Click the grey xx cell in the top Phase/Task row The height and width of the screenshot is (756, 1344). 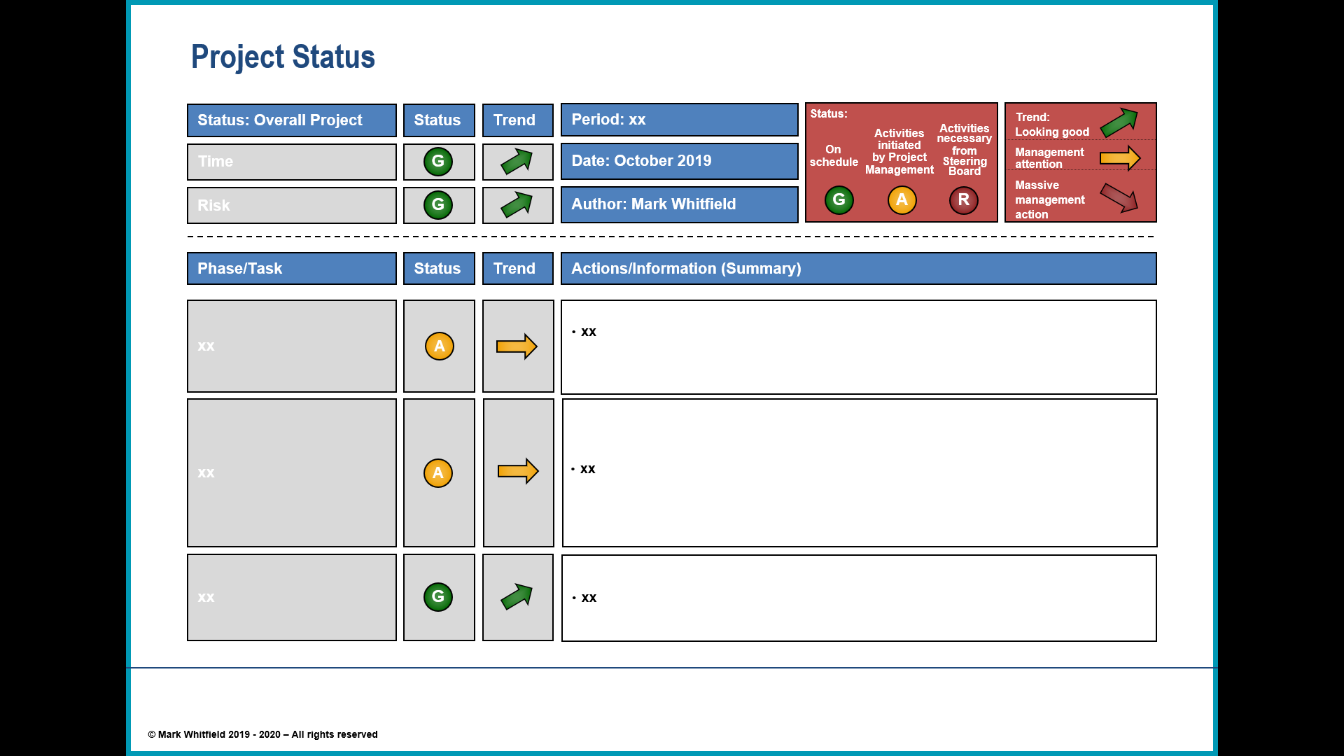click(291, 346)
